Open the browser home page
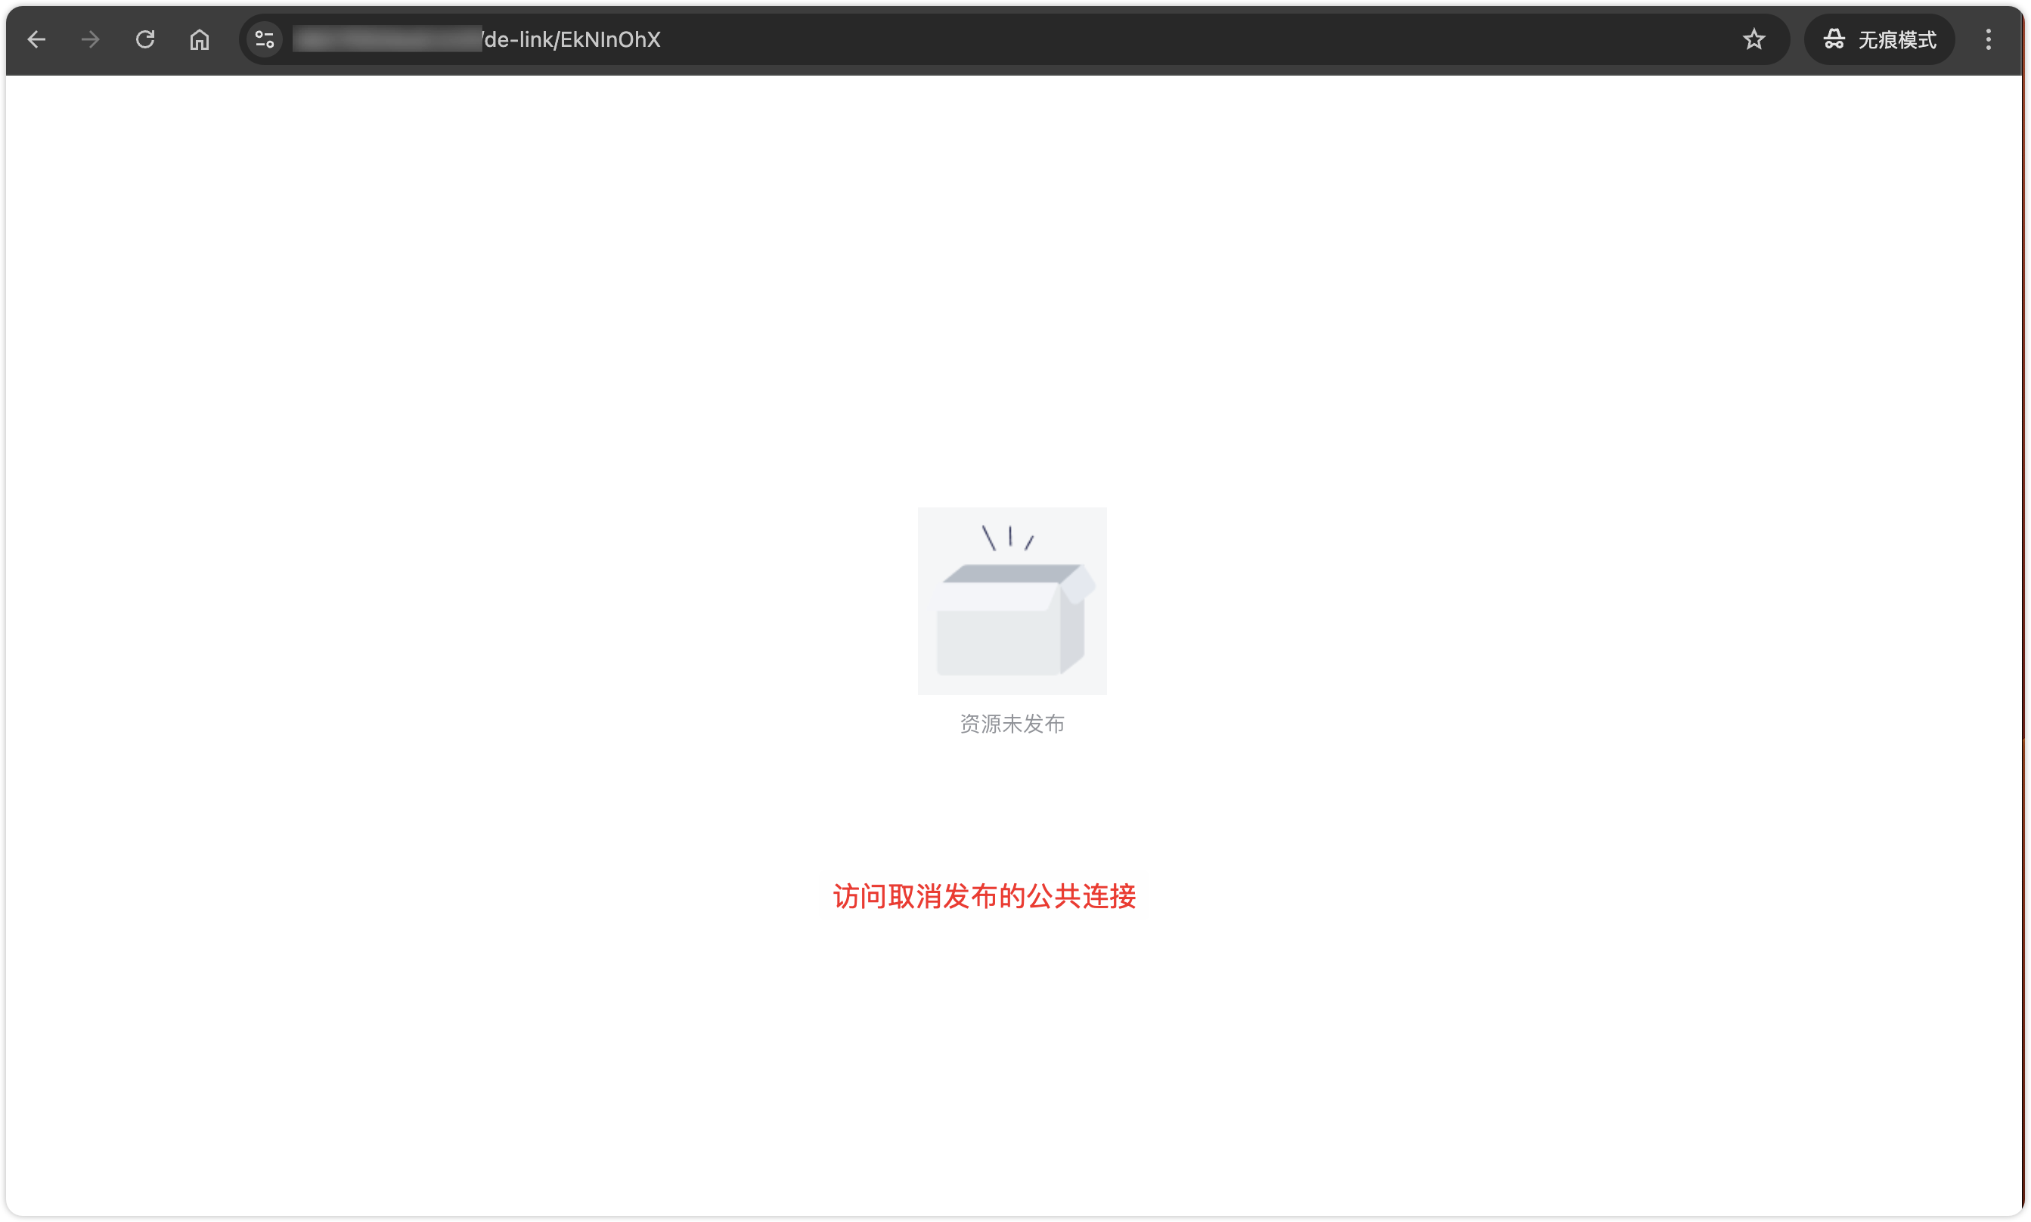Screen dimensions: 2031x1222 point(199,39)
